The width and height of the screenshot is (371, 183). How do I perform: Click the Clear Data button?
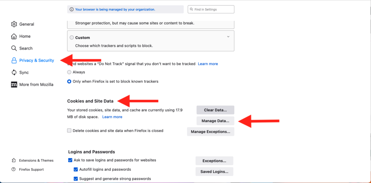click(215, 110)
